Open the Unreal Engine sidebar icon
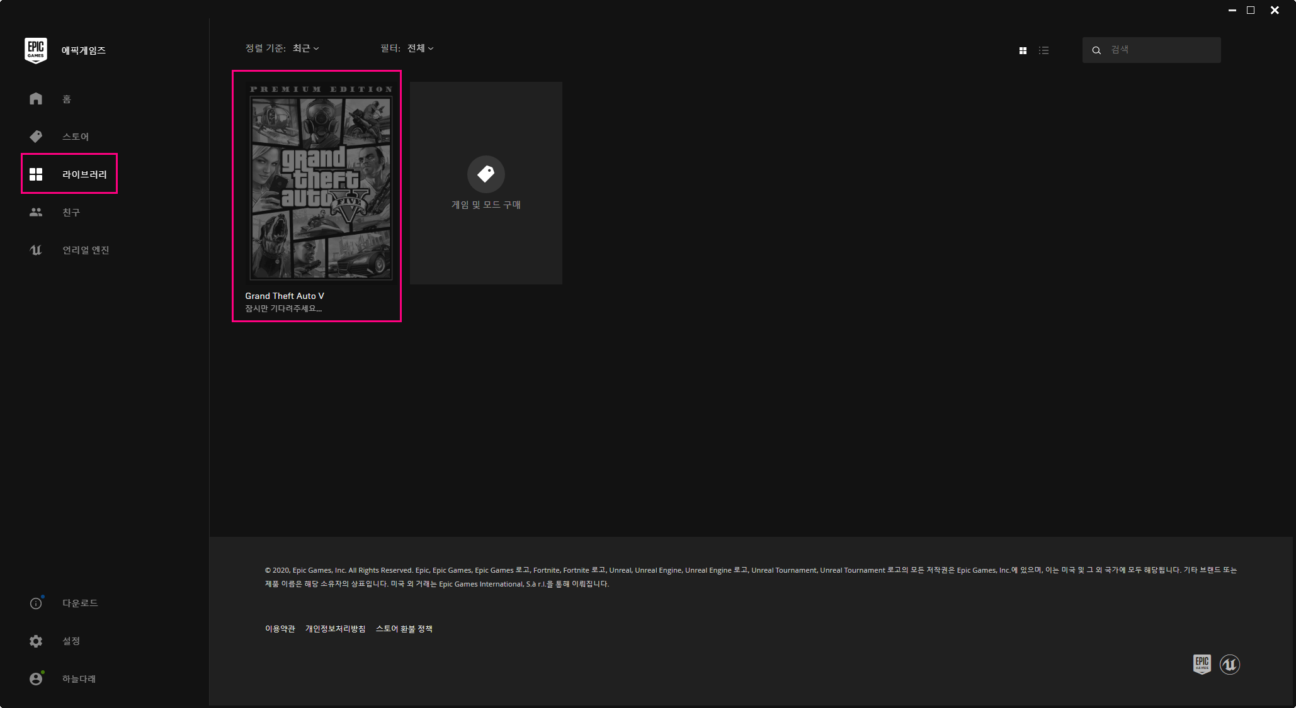1296x708 pixels. point(36,250)
